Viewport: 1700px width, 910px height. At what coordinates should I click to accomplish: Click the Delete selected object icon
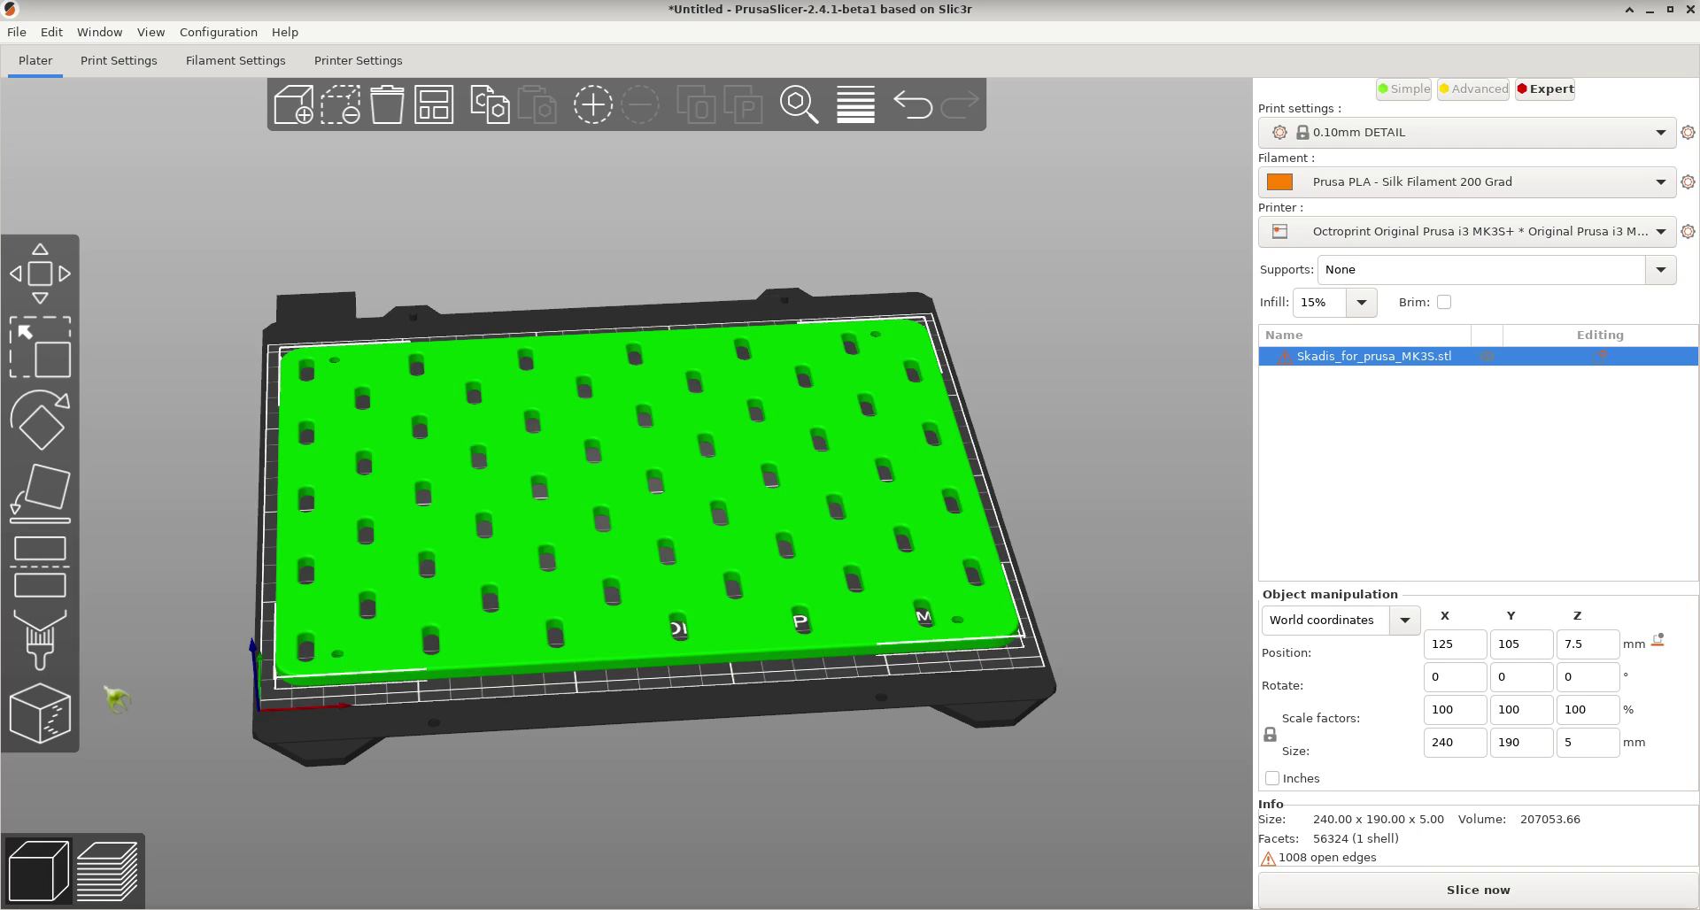click(341, 104)
